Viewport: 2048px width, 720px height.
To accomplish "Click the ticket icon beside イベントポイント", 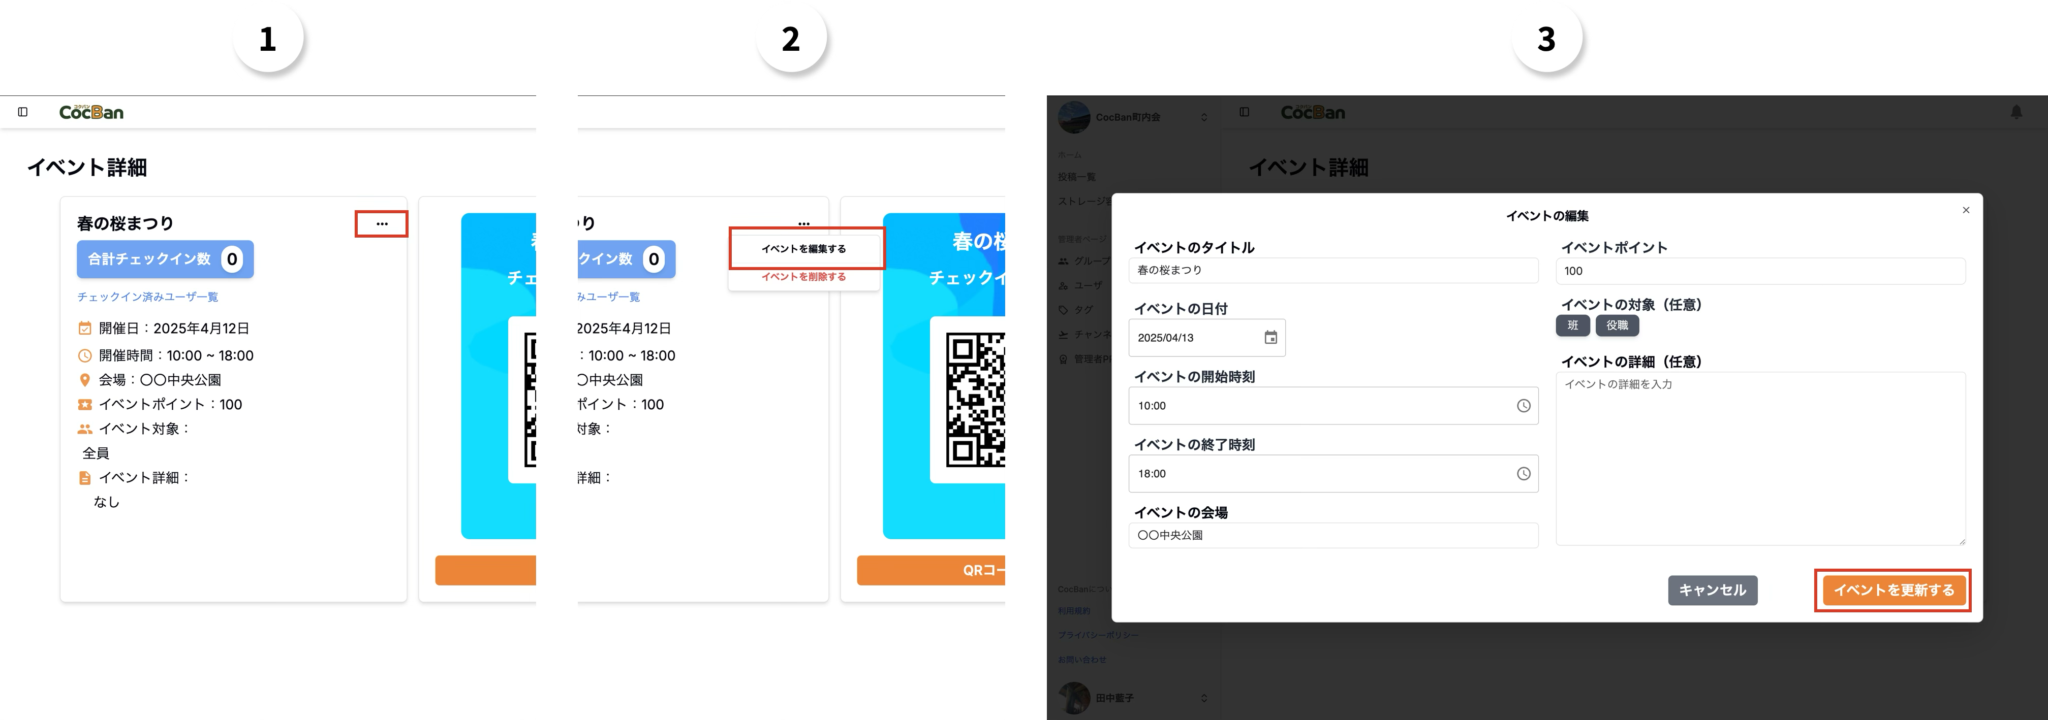I will click(x=85, y=405).
